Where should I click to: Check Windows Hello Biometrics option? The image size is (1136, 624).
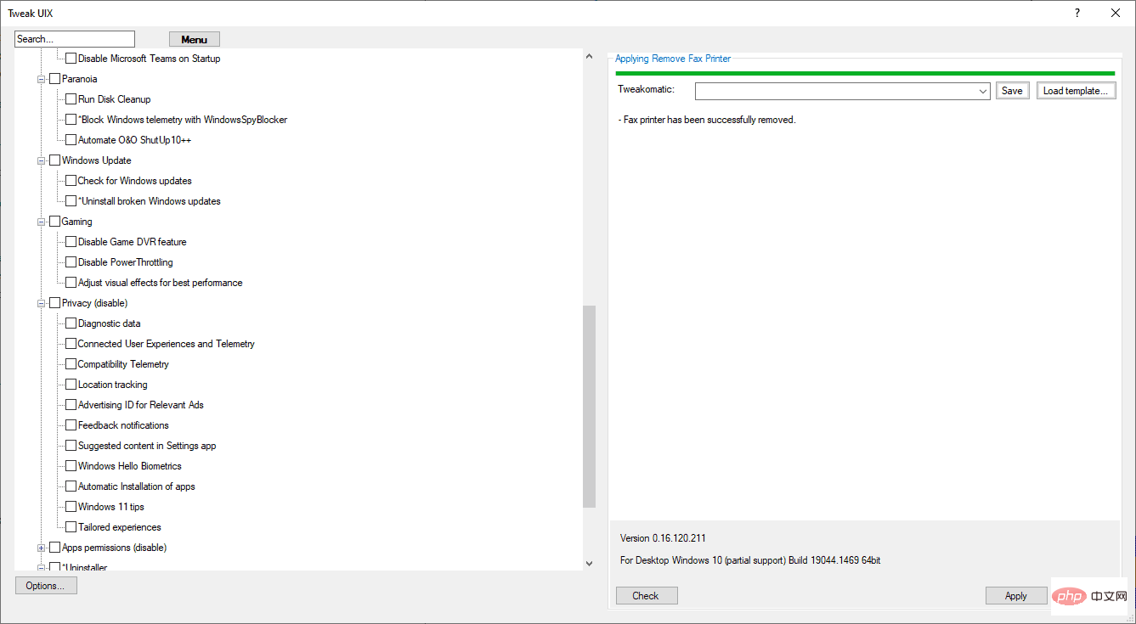[x=71, y=466]
